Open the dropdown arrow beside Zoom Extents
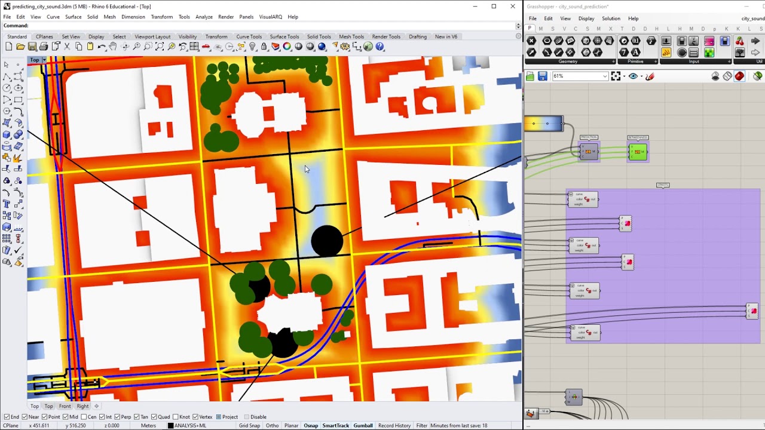 (x=624, y=76)
